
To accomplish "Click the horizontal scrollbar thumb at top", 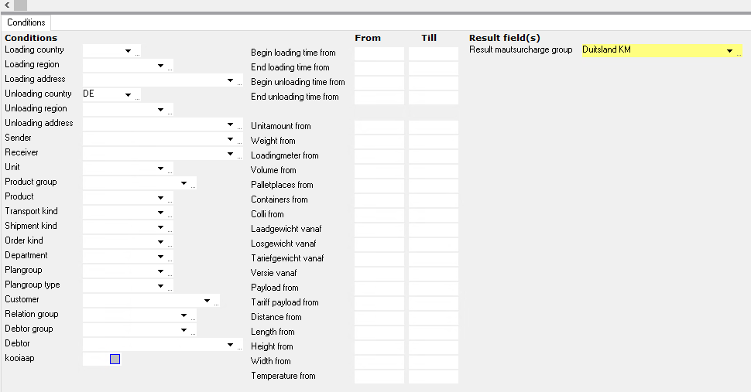I will [20, 5].
